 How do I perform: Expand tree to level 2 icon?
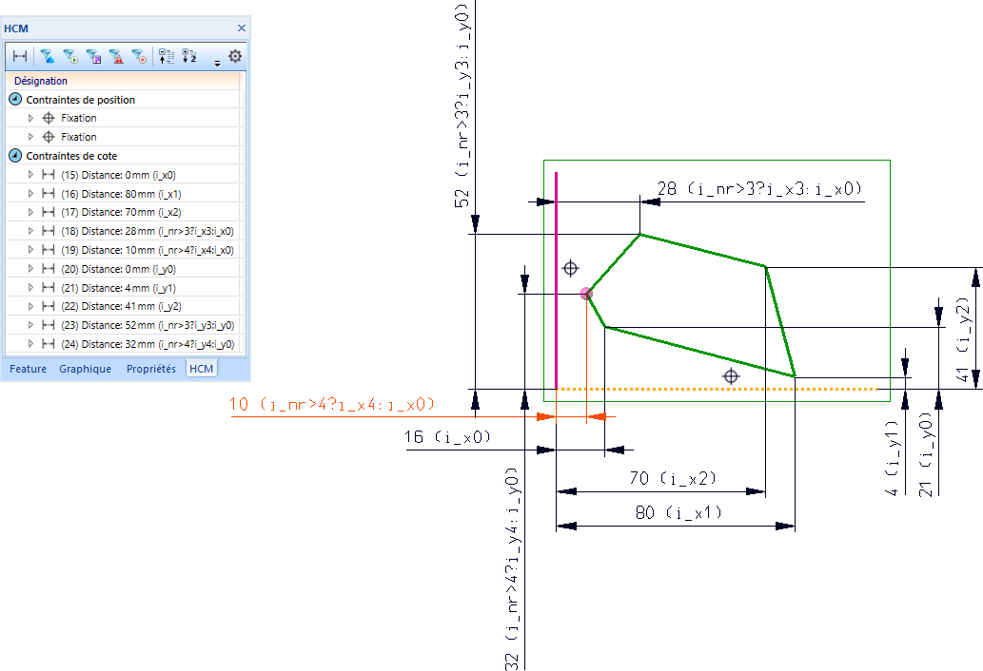pos(189,56)
